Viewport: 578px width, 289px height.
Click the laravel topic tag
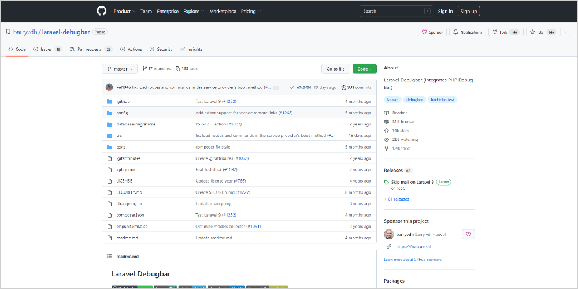point(392,99)
